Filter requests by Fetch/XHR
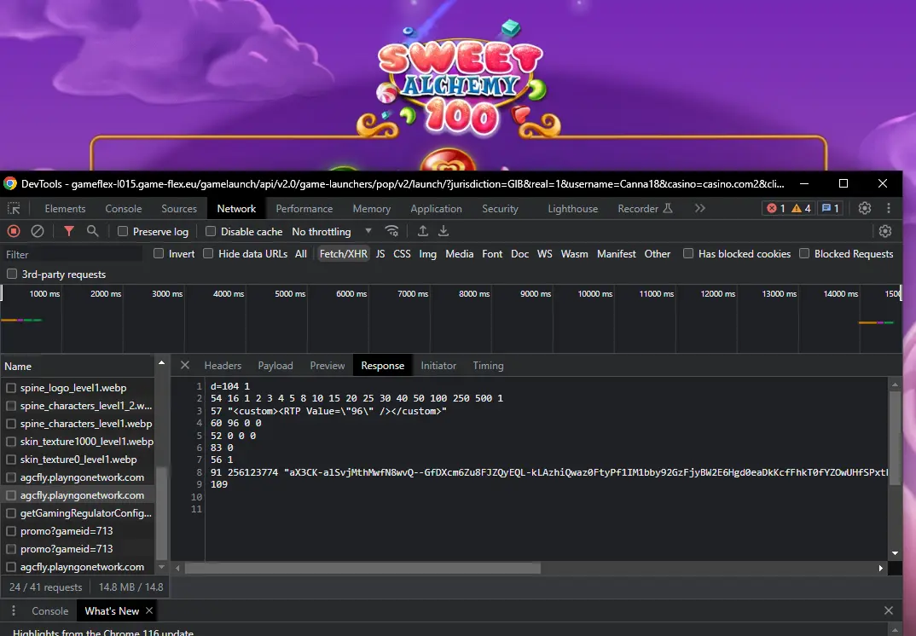Viewport: 916px width, 636px height. [x=344, y=254]
